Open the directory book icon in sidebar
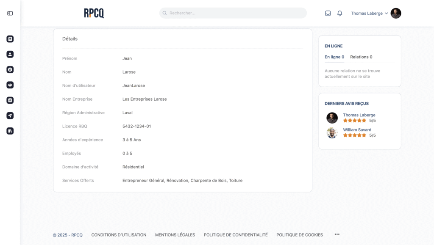Image resolution: width=434 pixels, height=245 pixels. click(x=10, y=131)
